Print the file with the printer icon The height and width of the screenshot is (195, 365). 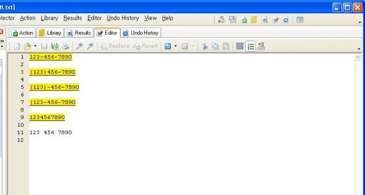(66, 46)
